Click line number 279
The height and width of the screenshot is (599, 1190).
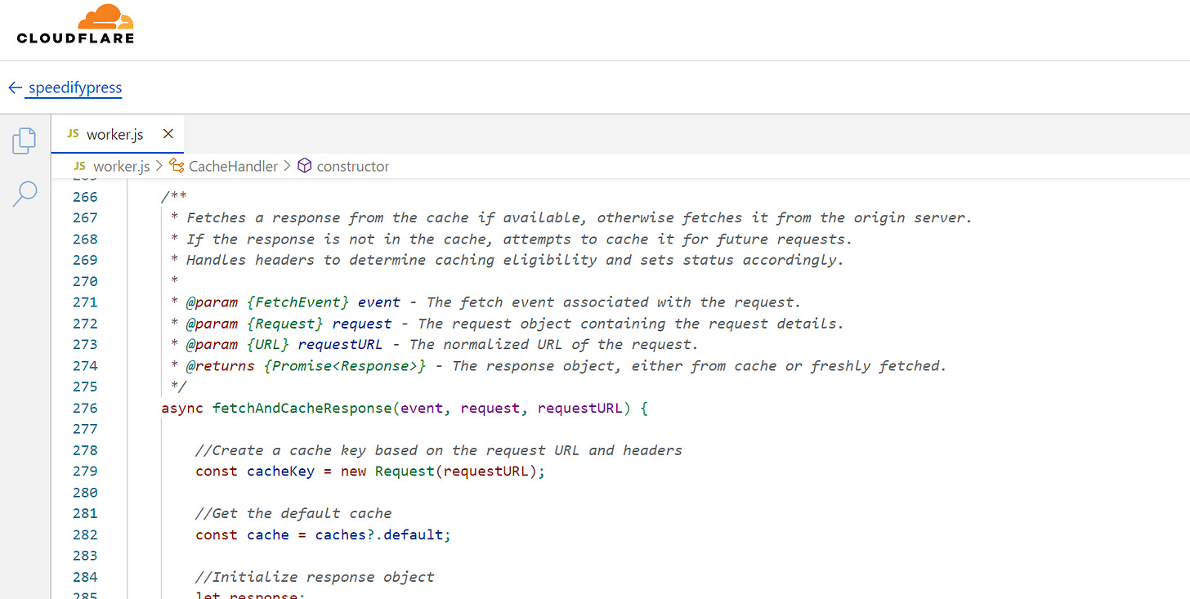click(85, 472)
